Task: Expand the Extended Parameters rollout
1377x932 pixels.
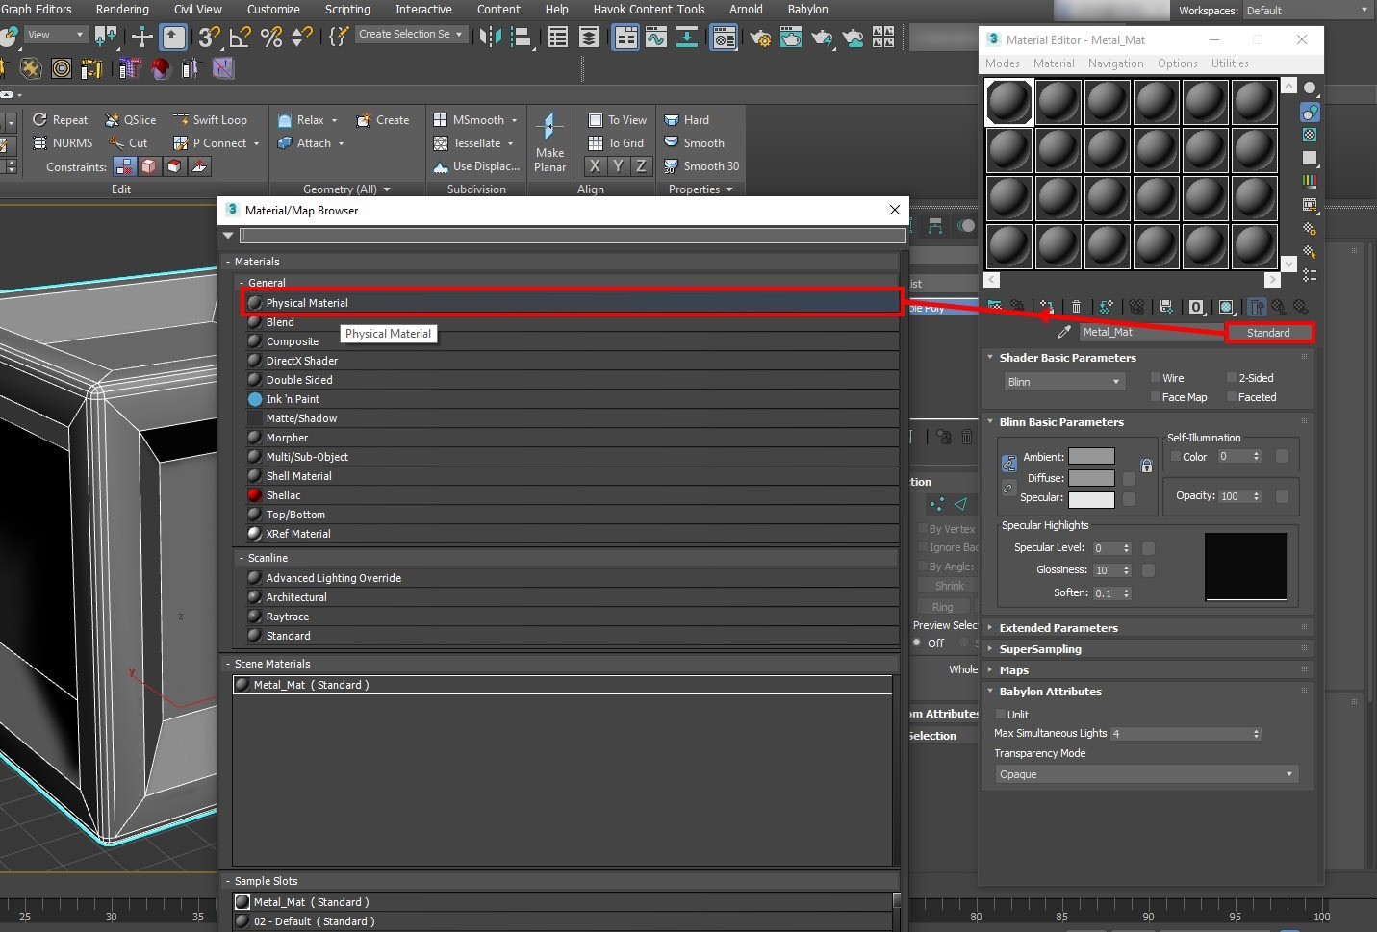Action: 1058,628
